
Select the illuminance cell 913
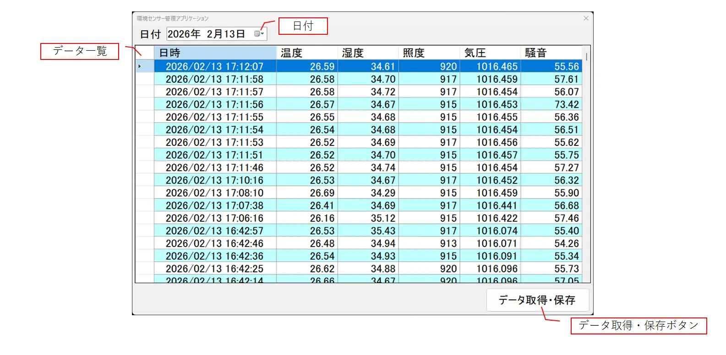[429, 244]
